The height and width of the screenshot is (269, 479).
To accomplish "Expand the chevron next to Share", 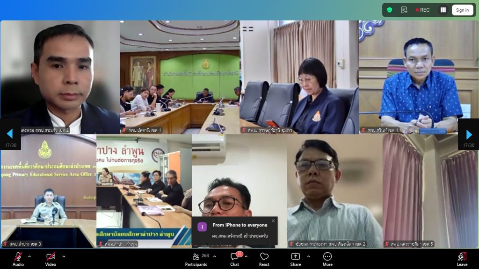I will (308, 256).
